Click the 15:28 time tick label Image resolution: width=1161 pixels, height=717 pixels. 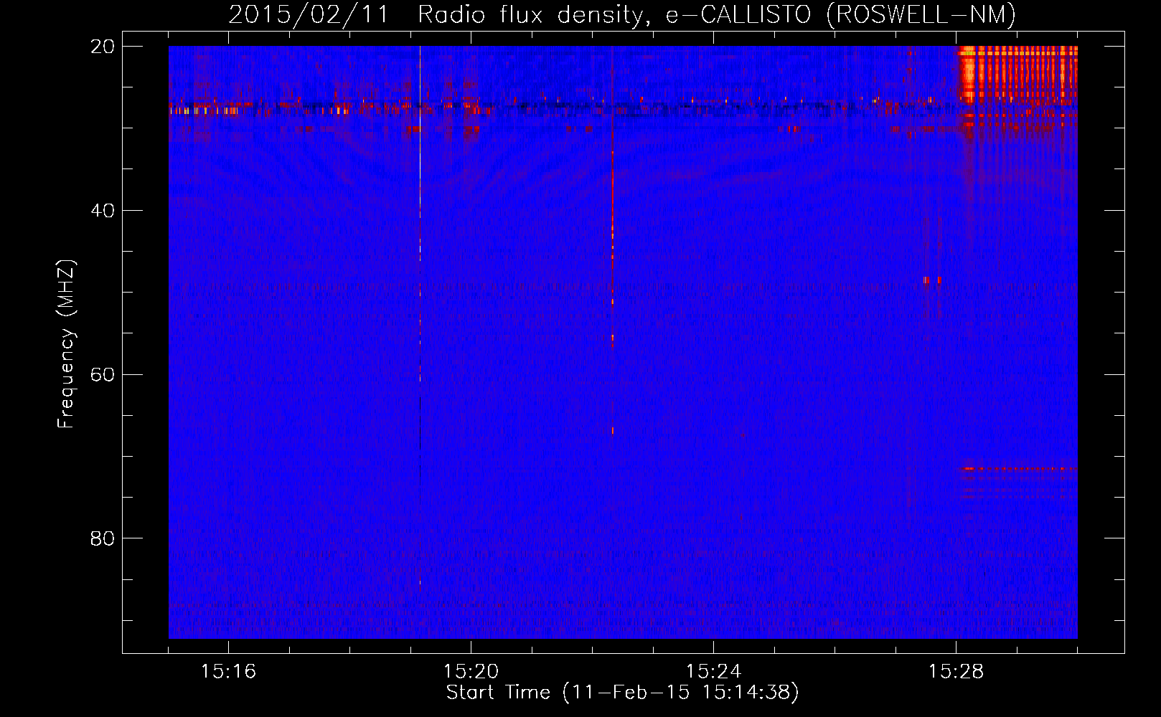[956, 672]
